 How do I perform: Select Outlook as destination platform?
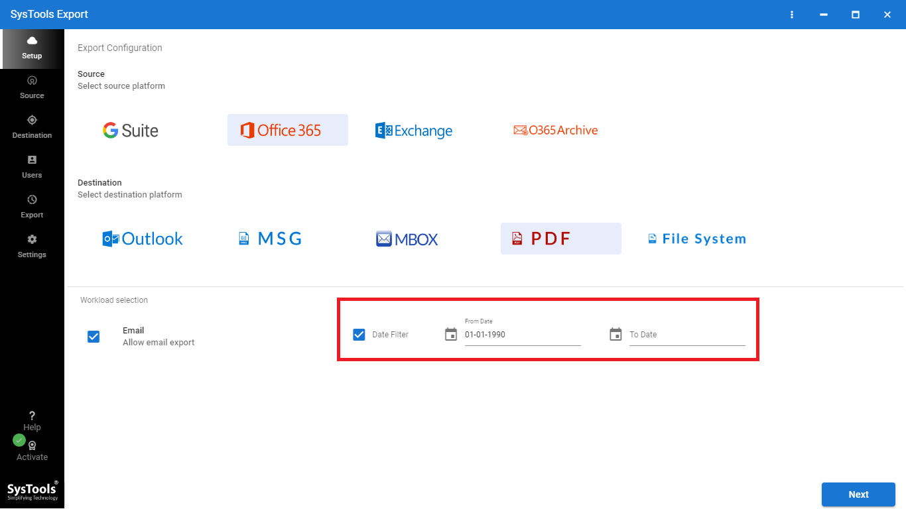(143, 239)
